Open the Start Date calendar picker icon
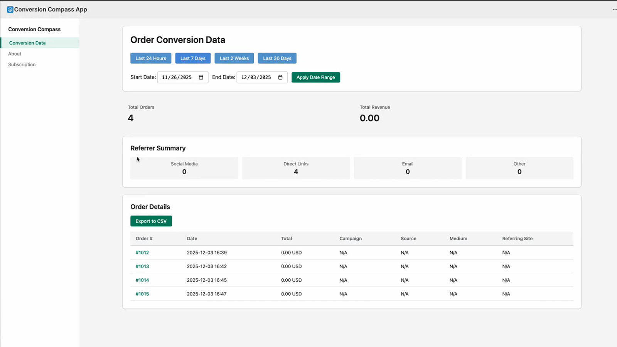The height and width of the screenshot is (347, 617). pos(201,77)
